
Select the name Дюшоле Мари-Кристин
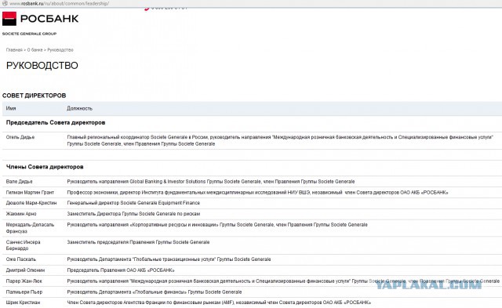tap(31, 203)
